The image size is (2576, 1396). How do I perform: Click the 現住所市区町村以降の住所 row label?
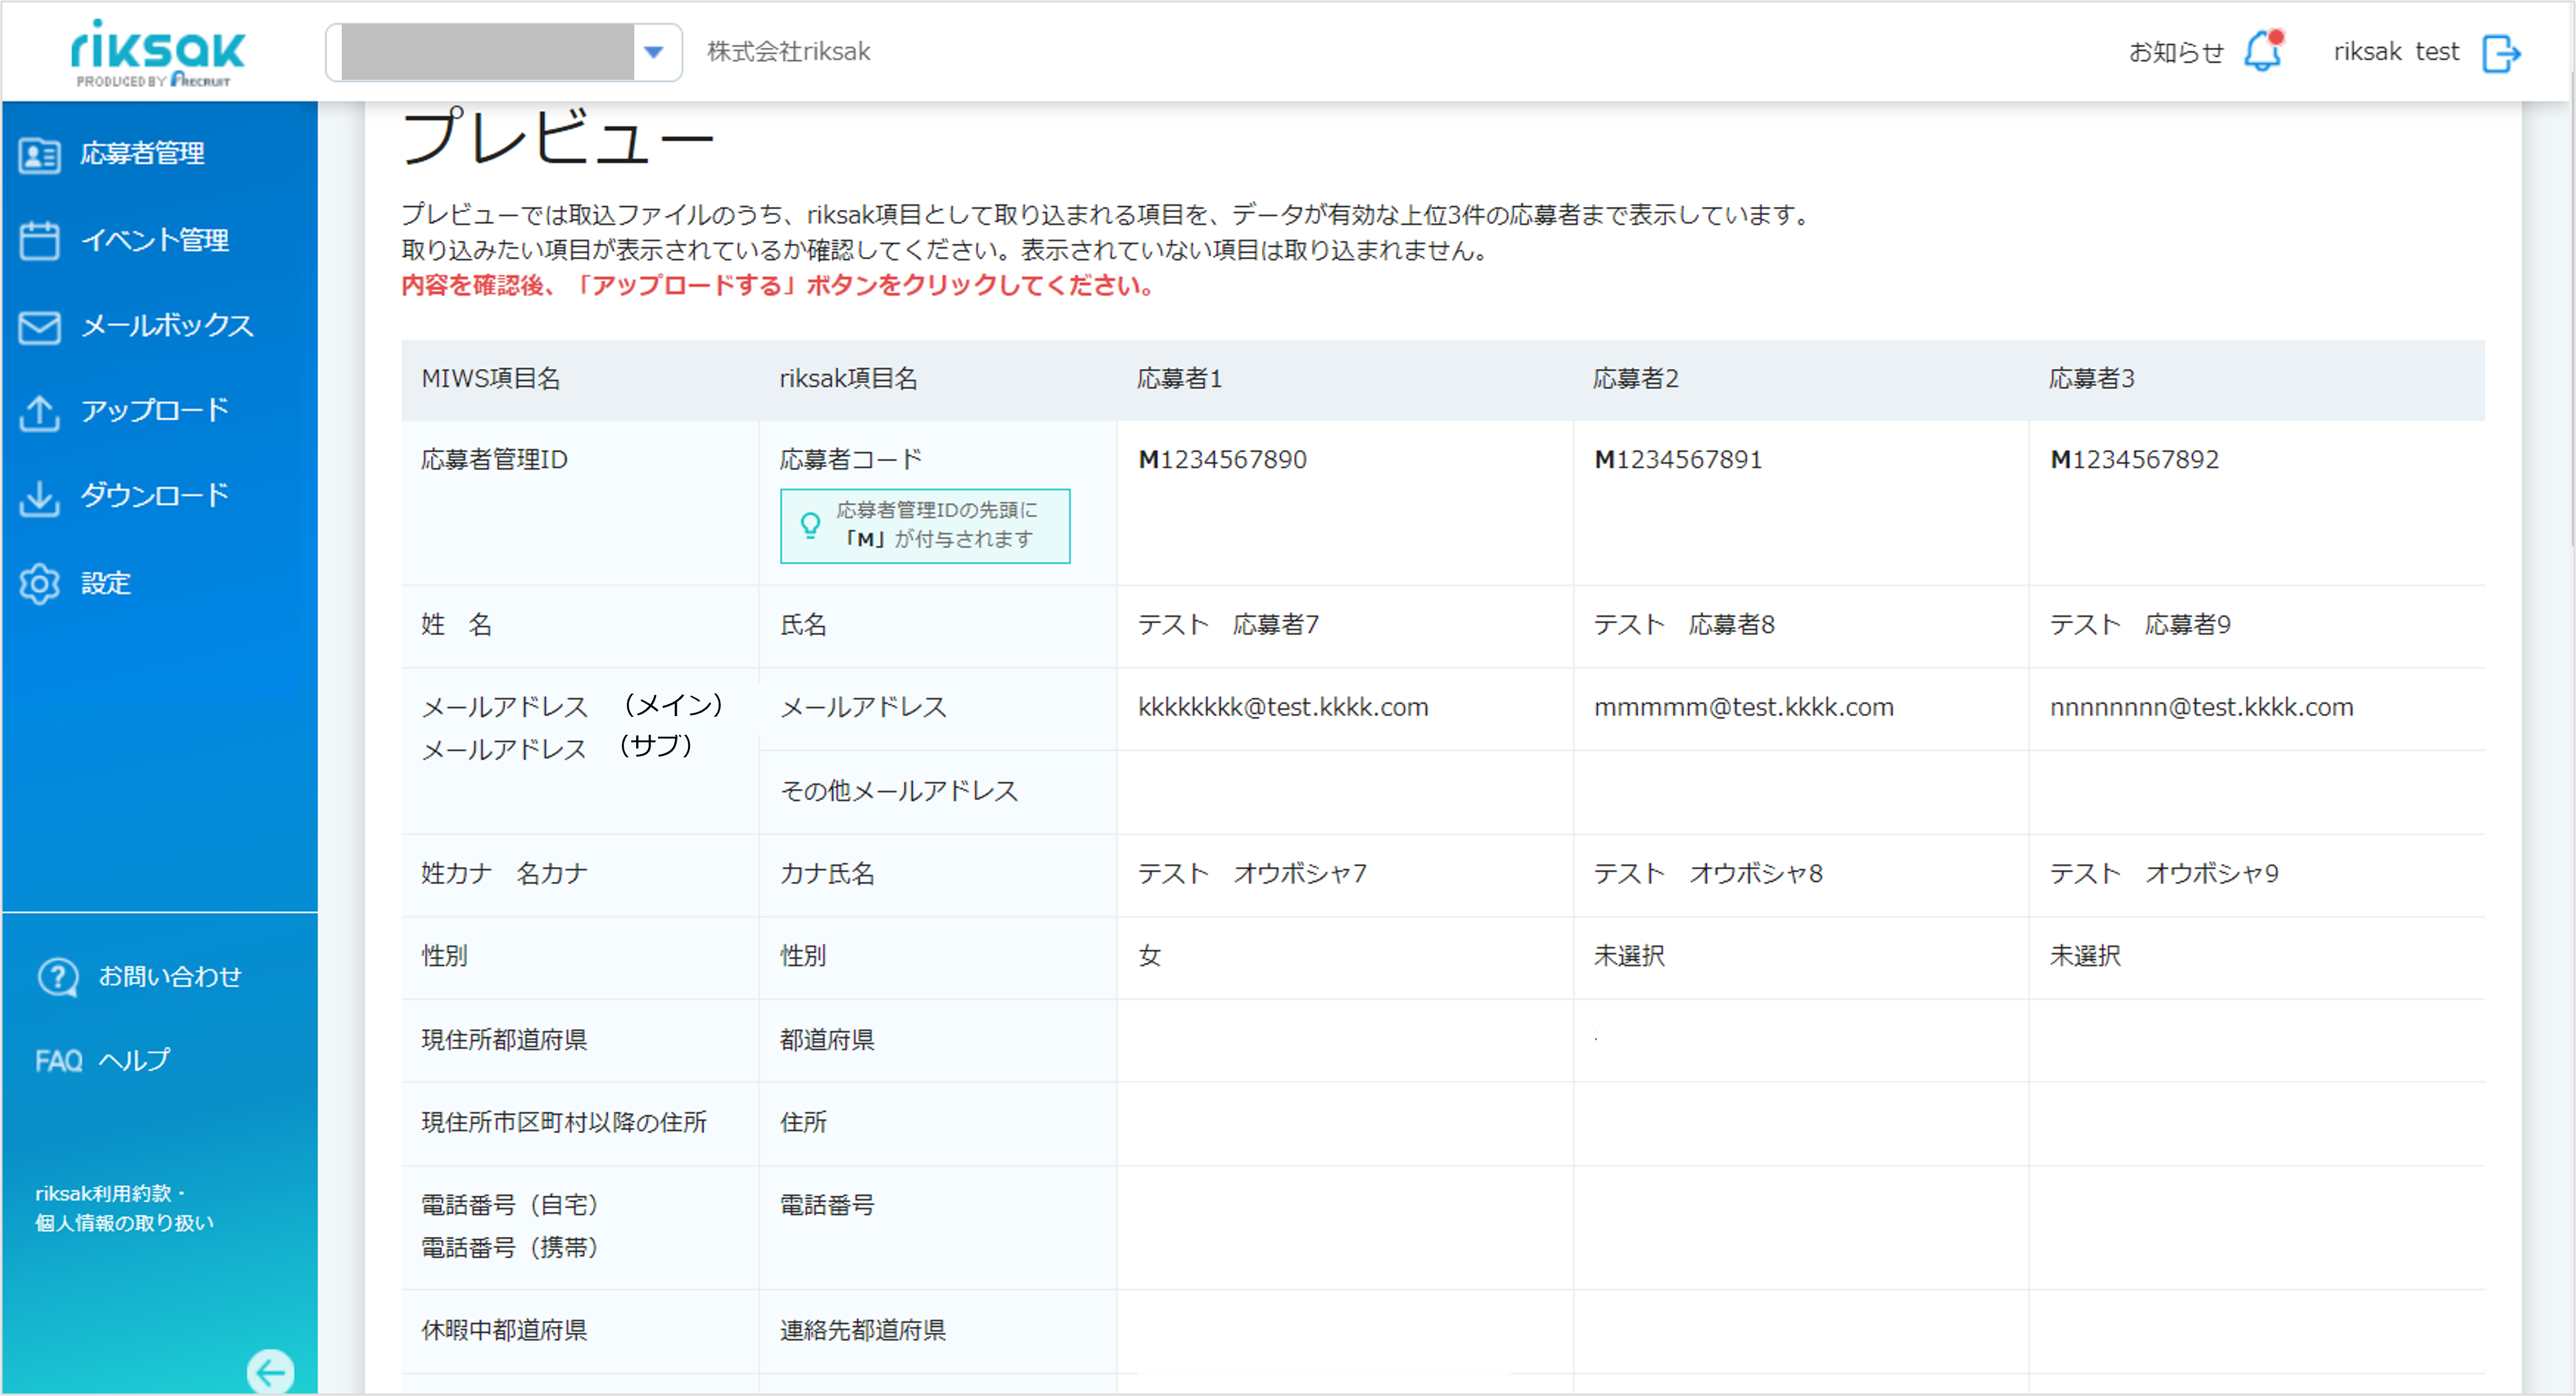tap(564, 1123)
